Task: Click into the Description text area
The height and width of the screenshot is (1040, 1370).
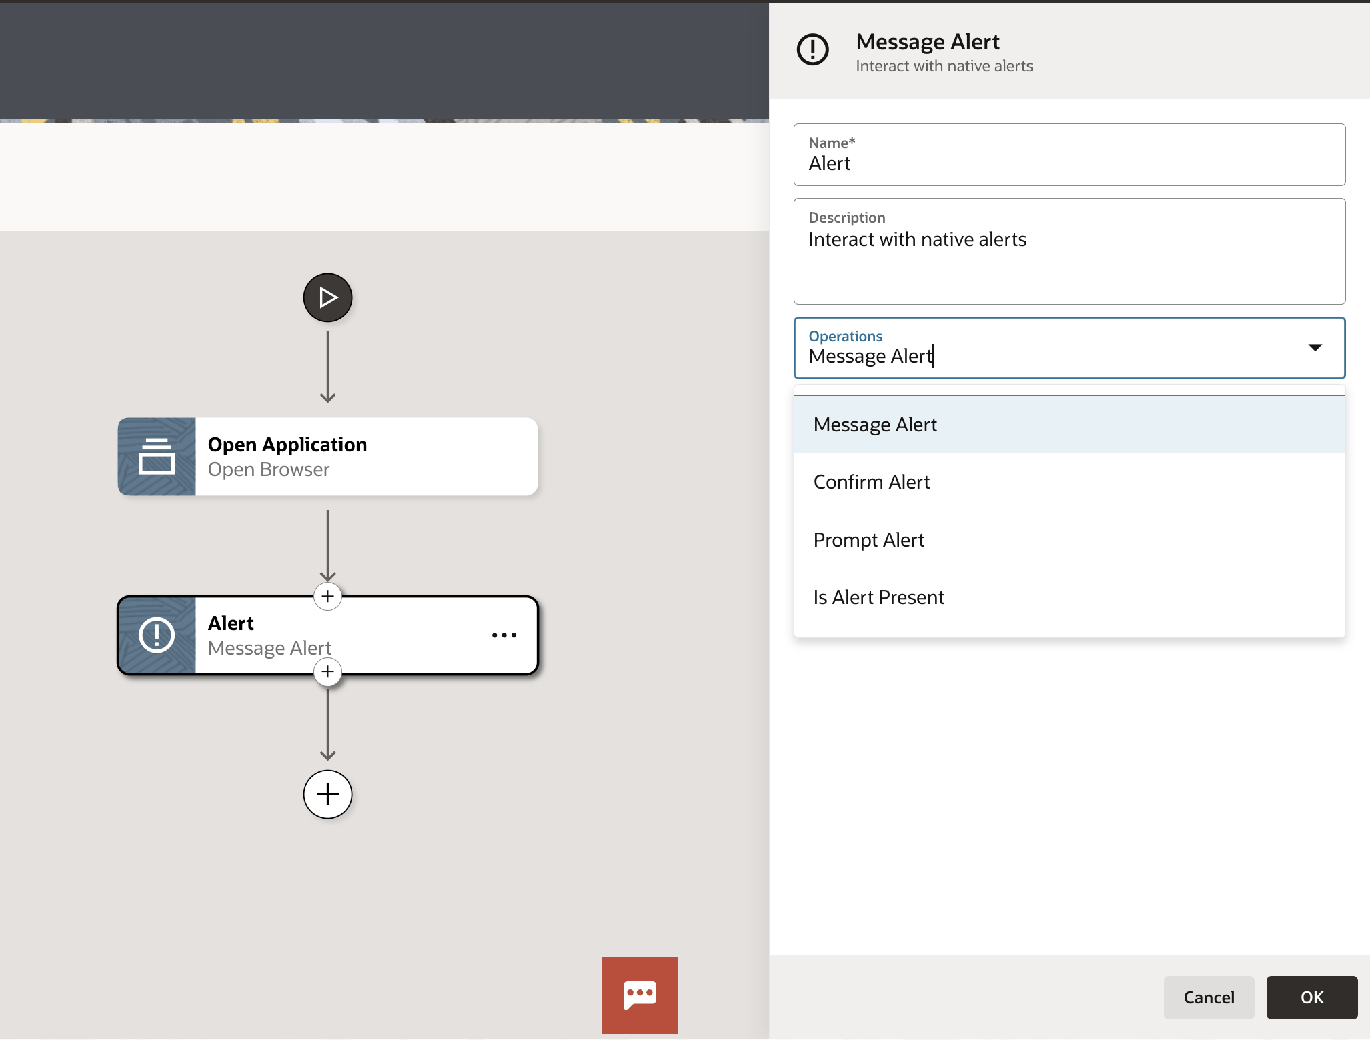Action: 1069,260
